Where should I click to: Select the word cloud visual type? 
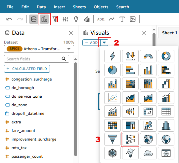148,153
